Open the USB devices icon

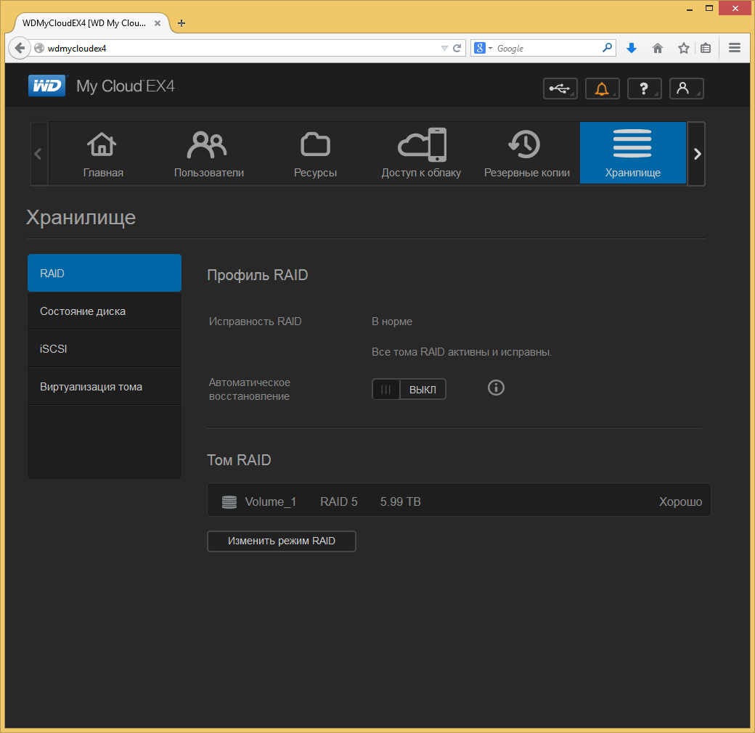click(560, 89)
